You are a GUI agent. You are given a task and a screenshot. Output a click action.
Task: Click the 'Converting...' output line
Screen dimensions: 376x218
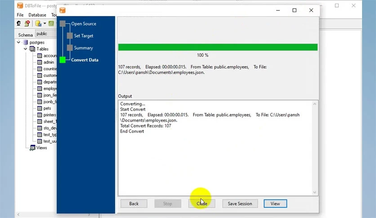(x=132, y=104)
